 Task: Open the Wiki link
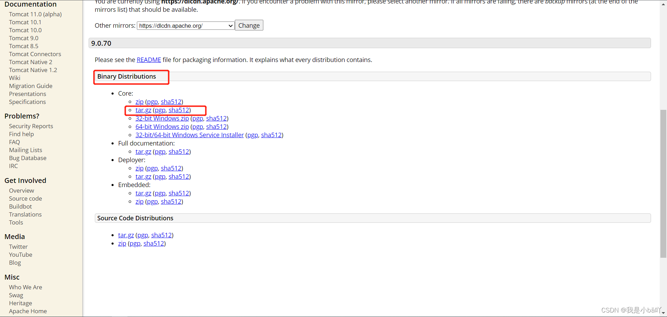[15, 78]
